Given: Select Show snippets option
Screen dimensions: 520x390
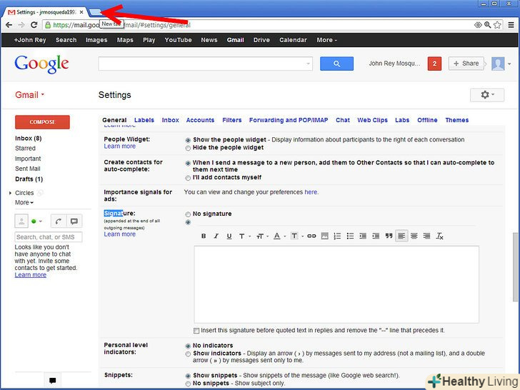Looking at the screenshot, I should click(188, 376).
